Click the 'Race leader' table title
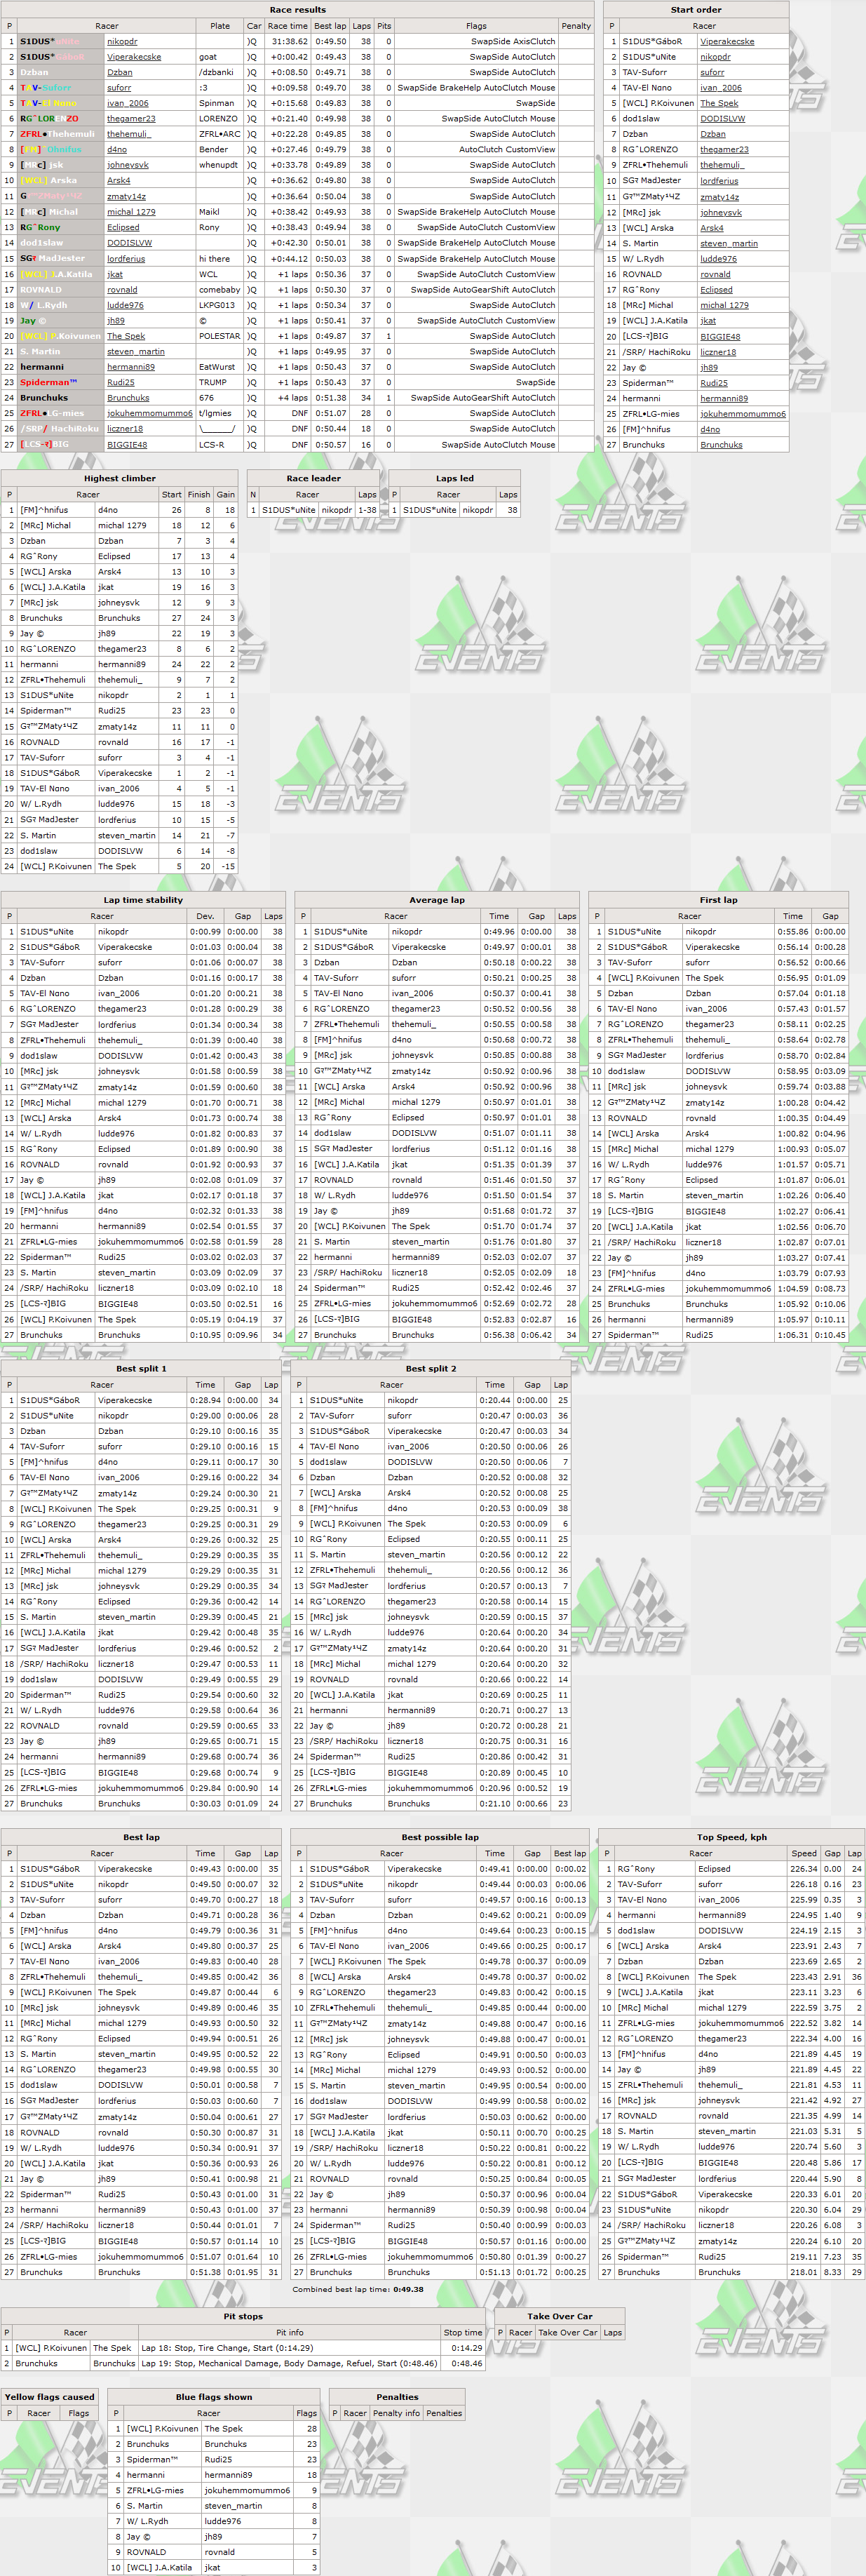Screen dimensions: 866x2576 (x=314, y=478)
